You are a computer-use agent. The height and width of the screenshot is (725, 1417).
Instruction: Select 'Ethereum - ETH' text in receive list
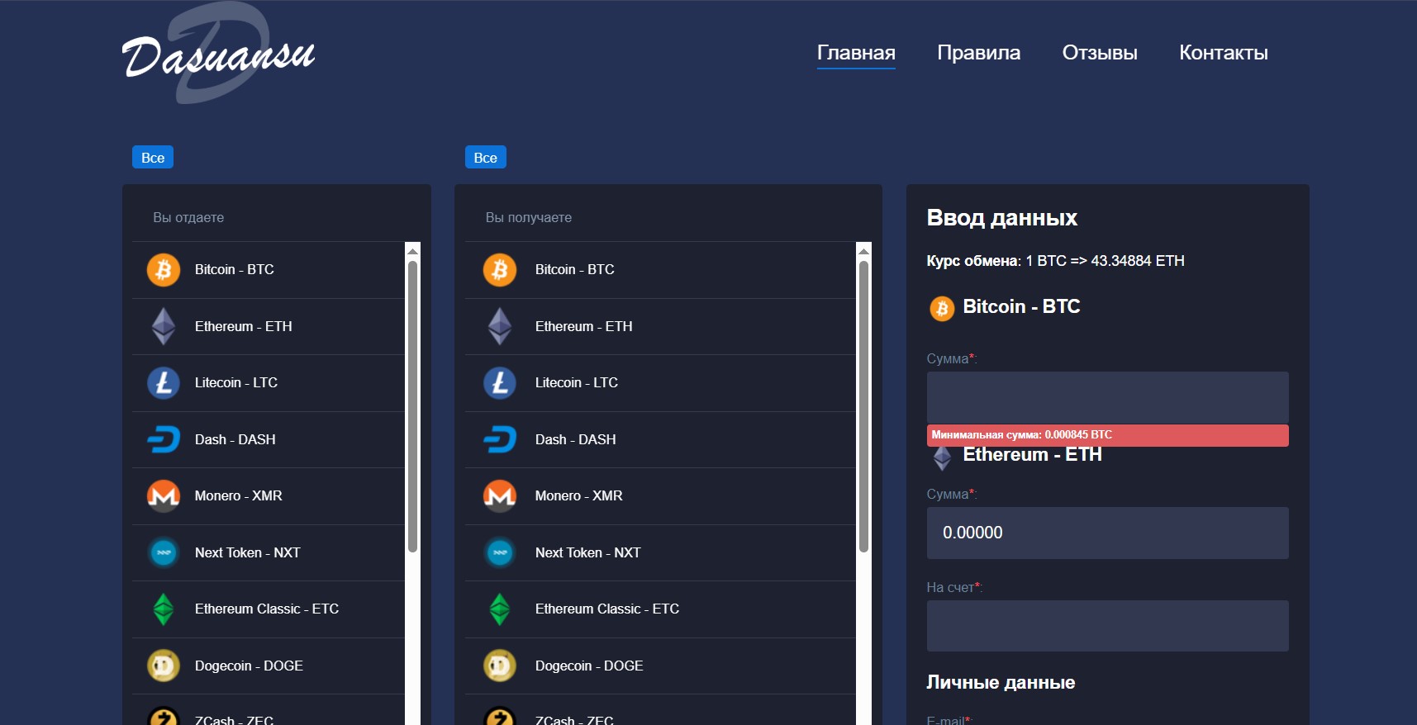point(584,326)
